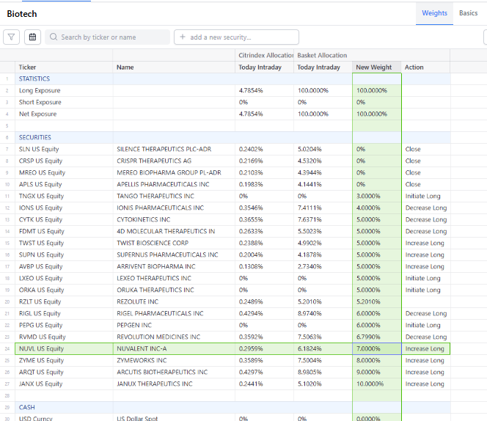Screen dimensions: 487x421
Task: Edit New Weight cell for CYTK row
Action: 377,219
